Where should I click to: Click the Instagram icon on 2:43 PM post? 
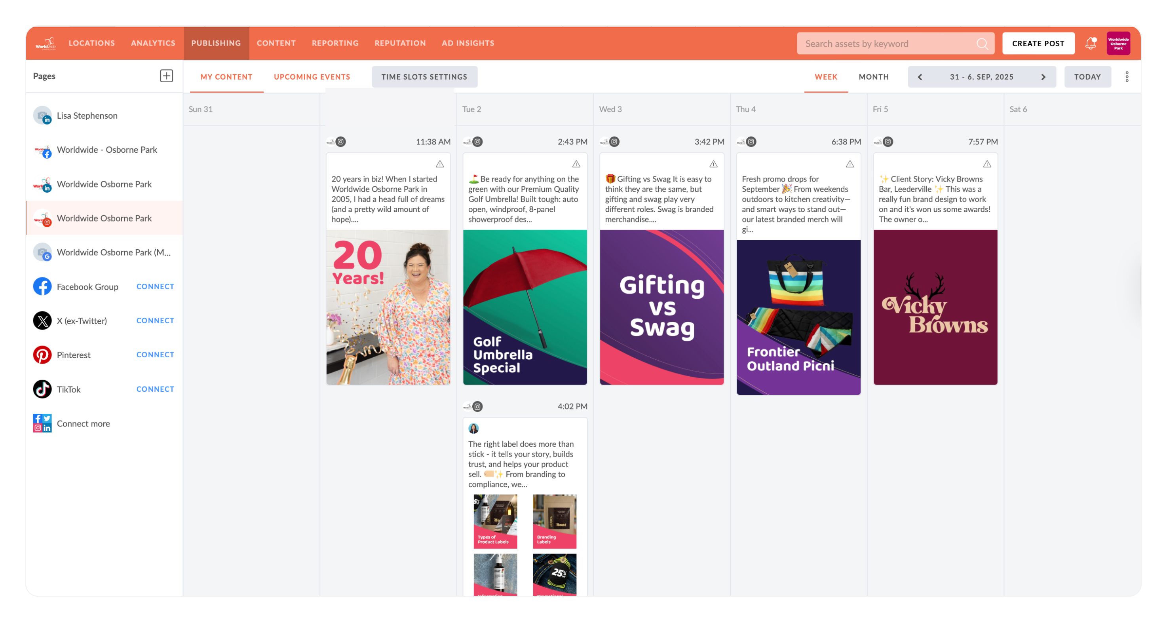[477, 142]
